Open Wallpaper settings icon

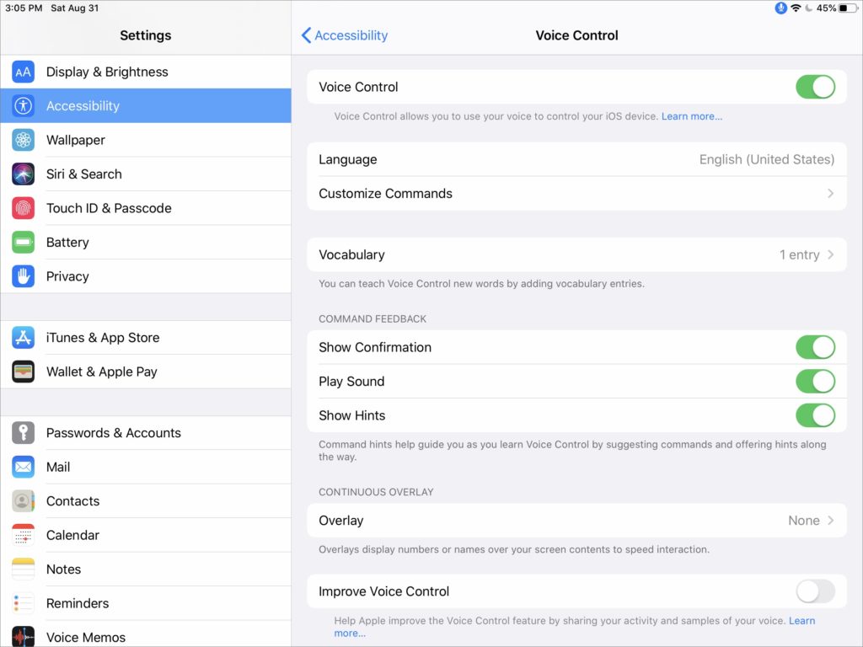23,141
